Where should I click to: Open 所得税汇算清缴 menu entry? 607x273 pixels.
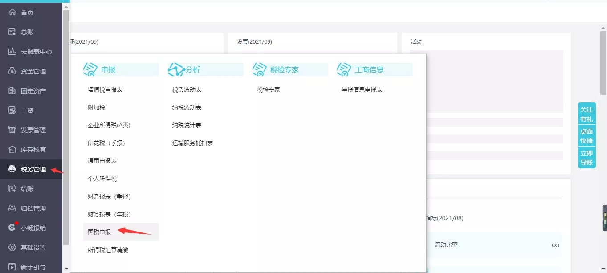[x=108, y=250]
